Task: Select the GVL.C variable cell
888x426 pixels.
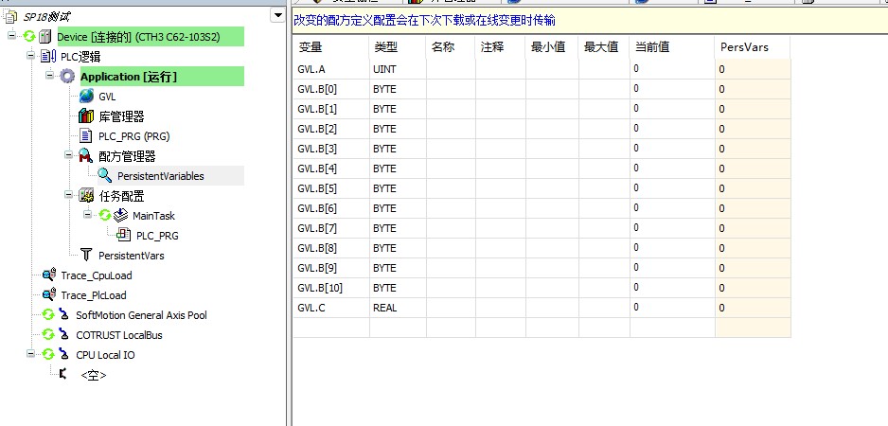Action: click(331, 308)
